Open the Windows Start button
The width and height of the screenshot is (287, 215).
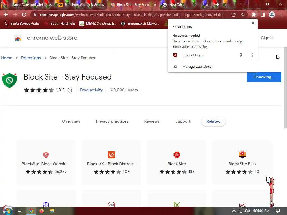click(x=7, y=211)
